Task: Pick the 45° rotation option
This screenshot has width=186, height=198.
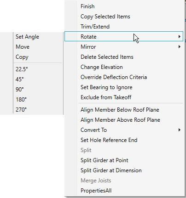Action: coord(20,79)
